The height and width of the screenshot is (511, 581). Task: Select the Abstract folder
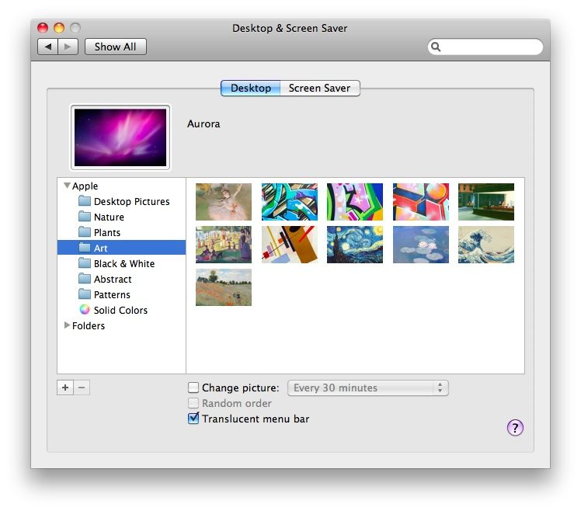pyautogui.click(x=121, y=279)
